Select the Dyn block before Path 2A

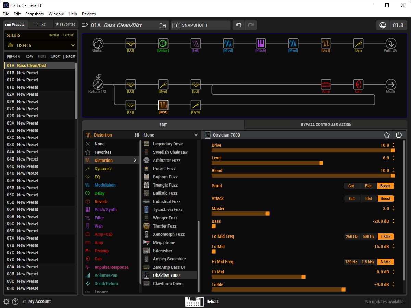(x=358, y=43)
